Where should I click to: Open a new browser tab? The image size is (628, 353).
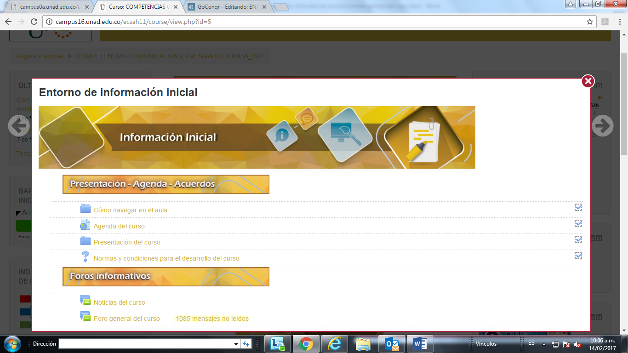click(281, 7)
